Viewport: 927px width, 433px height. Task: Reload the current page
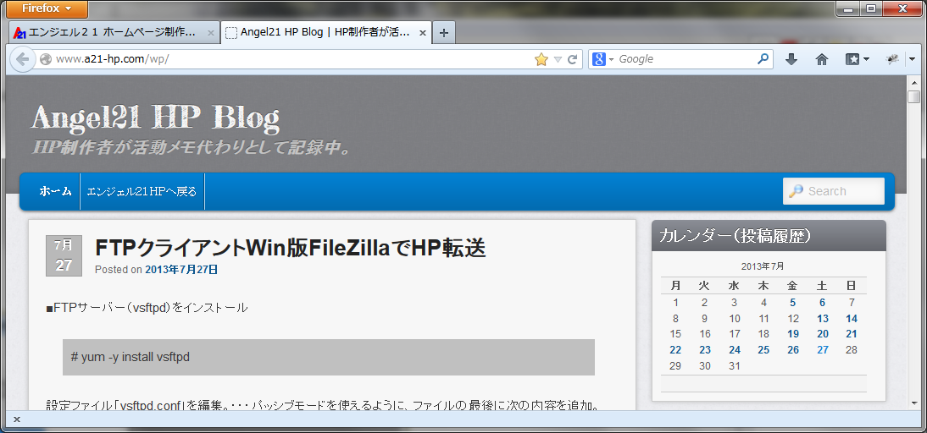click(x=572, y=59)
